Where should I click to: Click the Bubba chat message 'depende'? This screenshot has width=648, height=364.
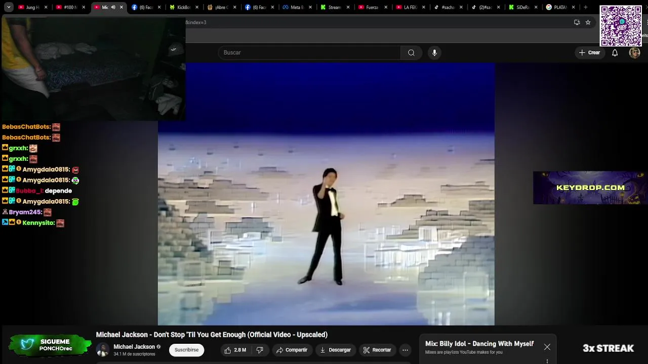(x=58, y=191)
